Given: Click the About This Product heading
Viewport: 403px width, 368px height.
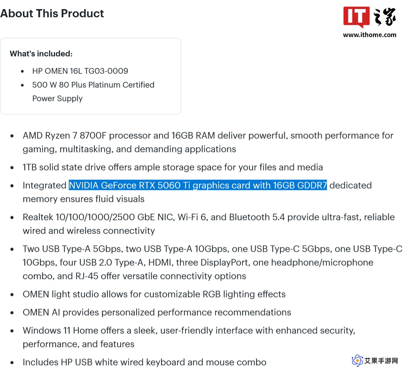Looking at the screenshot, I should [52, 14].
